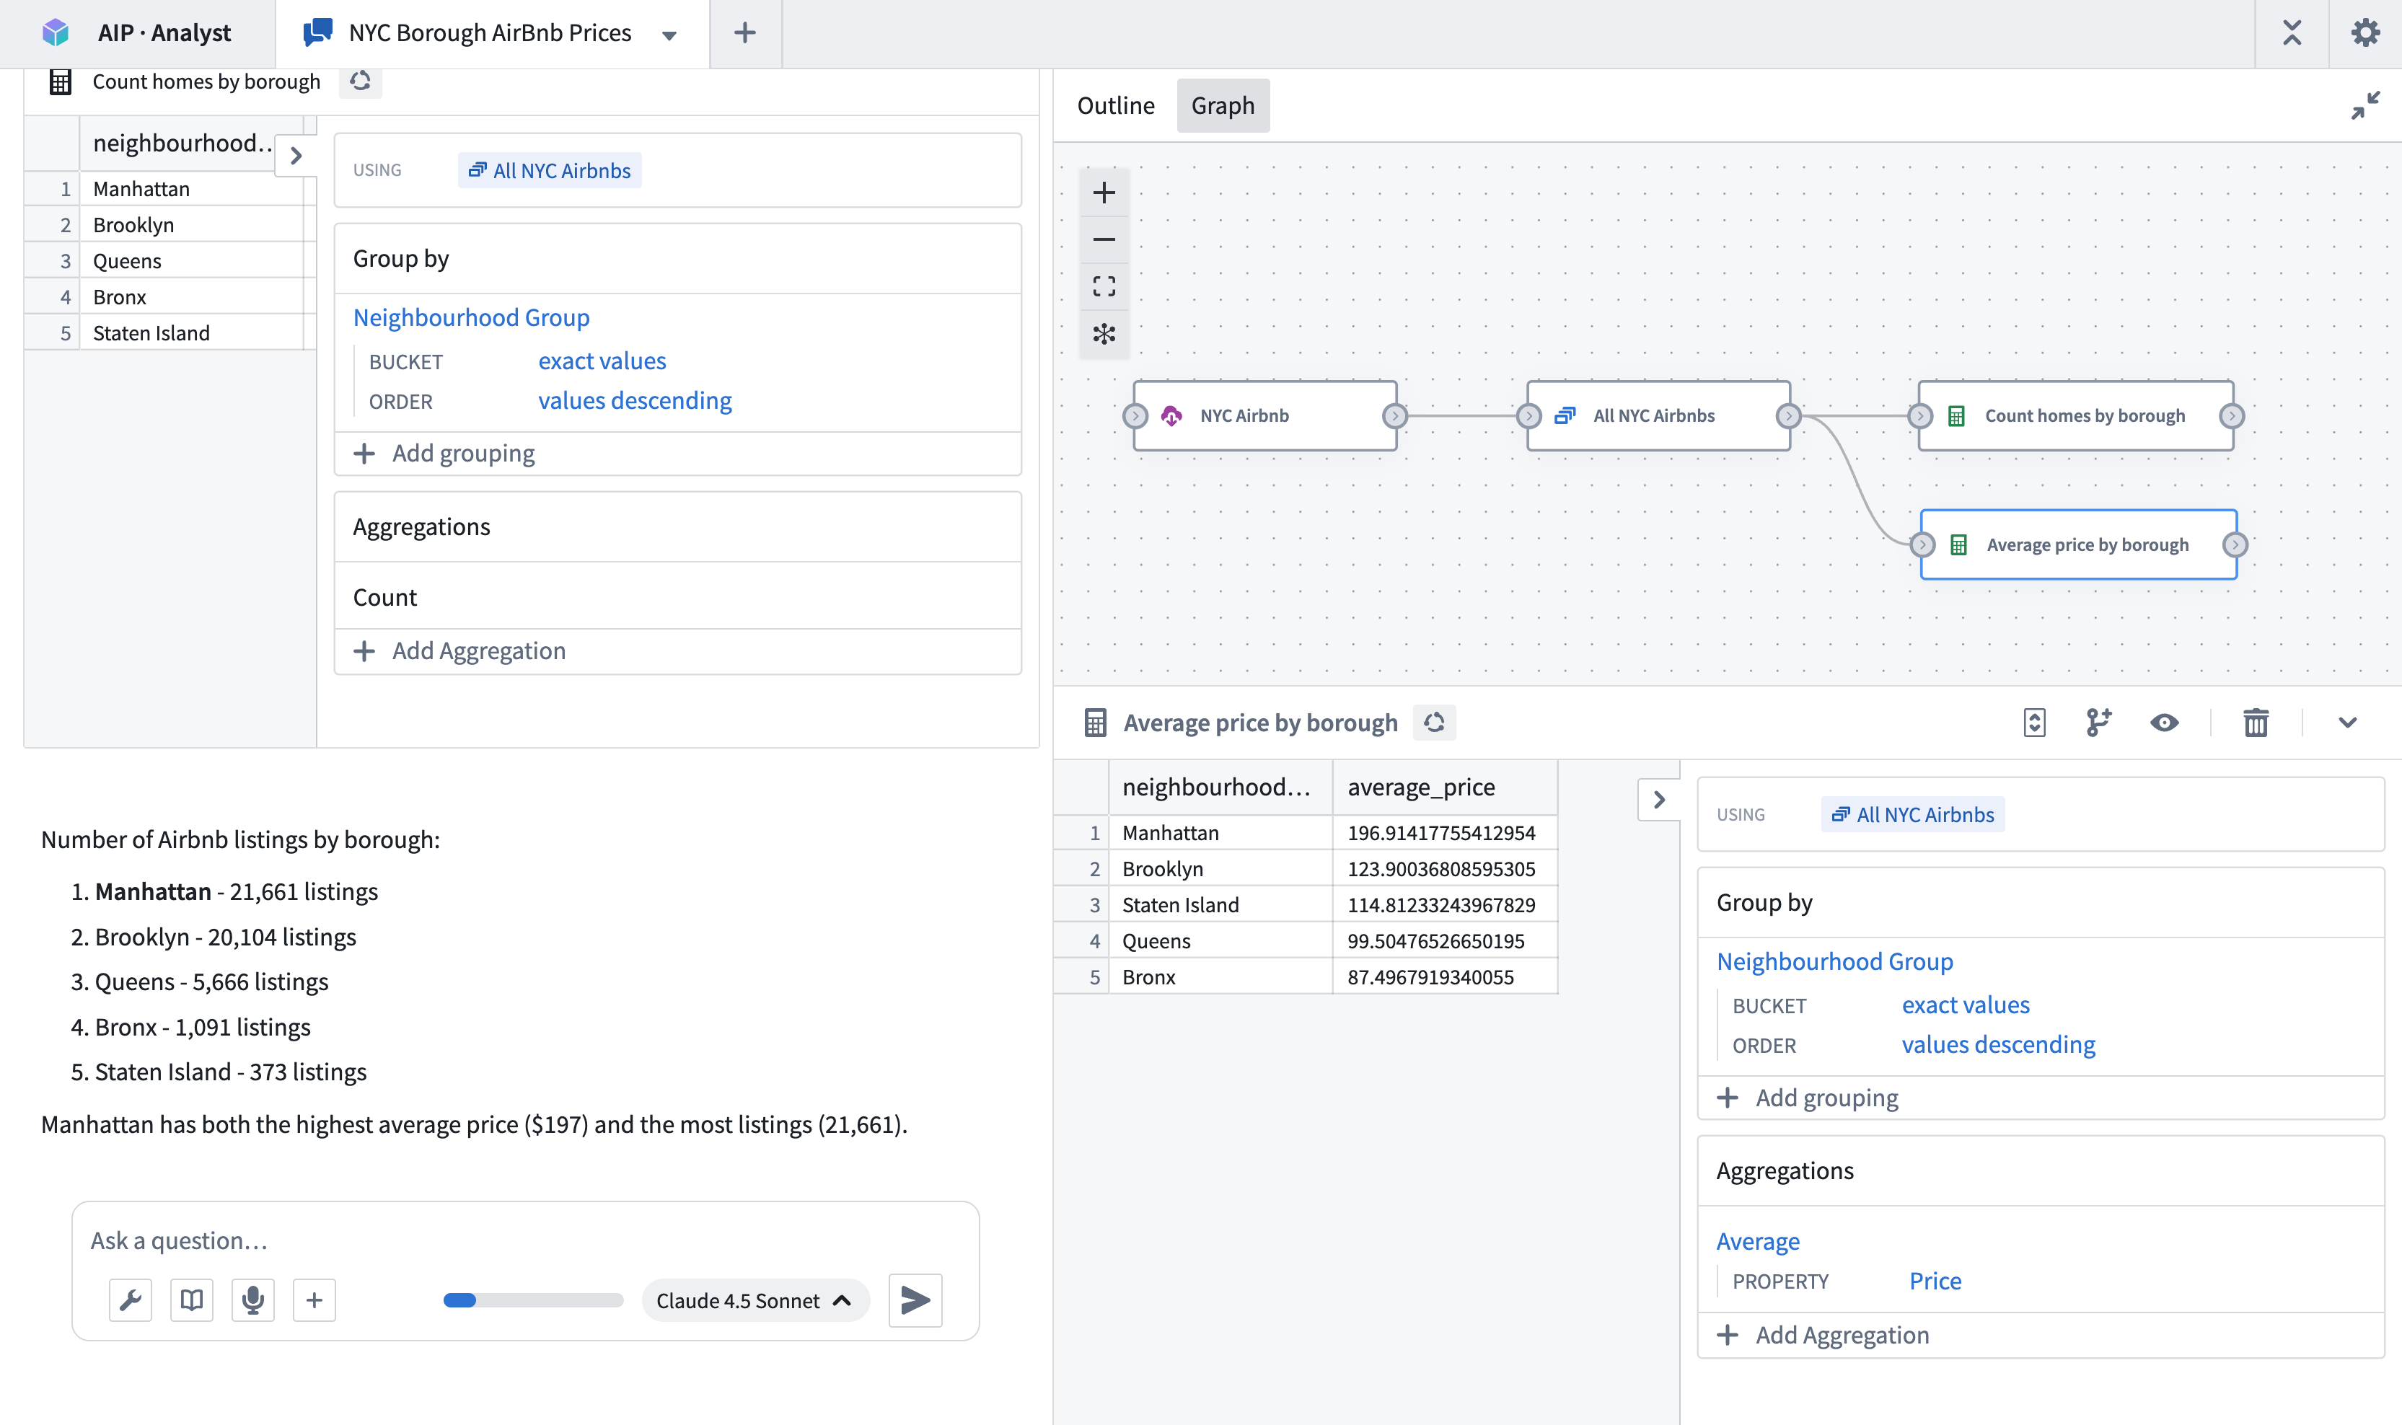This screenshot has height=1425, width=2402.
Task: Click the branch icon in Average price toolbar
Action: click(x=2098, y=723)
